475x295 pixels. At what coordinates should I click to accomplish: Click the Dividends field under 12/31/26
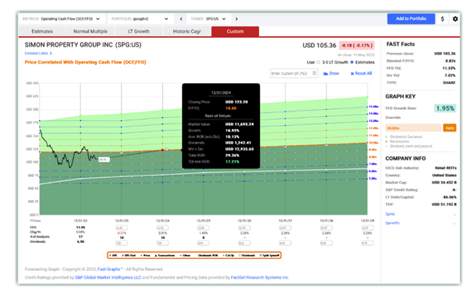pos(245,243)
